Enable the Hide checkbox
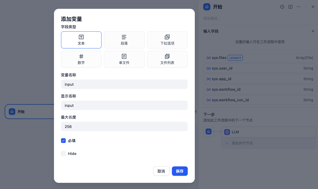This screenshot has width=318, height=189. pos(63,153)
